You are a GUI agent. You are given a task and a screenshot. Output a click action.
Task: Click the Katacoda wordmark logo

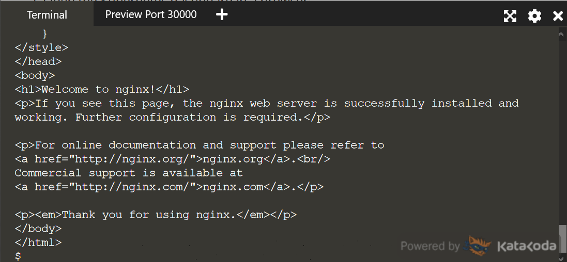tap(527, 246)
